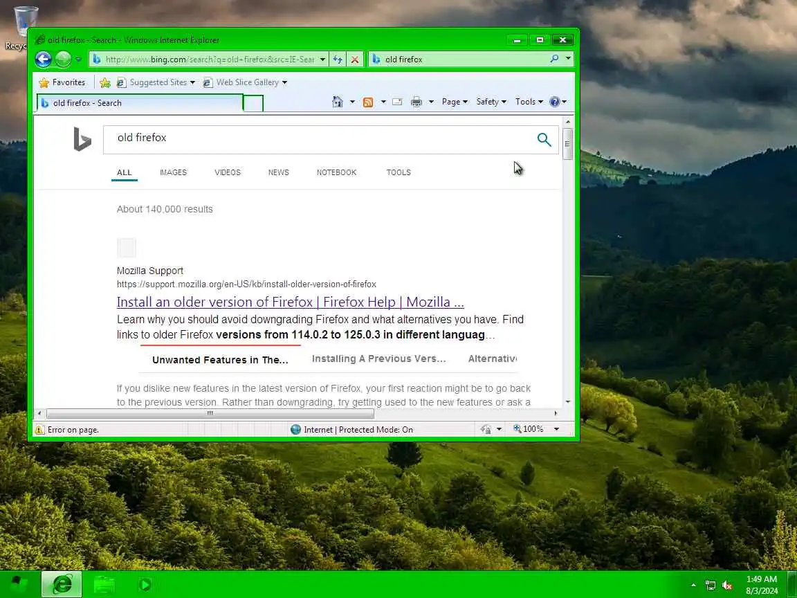Expand Web Slice Gallery dropdown arrow
Image resolution: width=797 pixels, height=598 pixels.
[x=284, y=82]
